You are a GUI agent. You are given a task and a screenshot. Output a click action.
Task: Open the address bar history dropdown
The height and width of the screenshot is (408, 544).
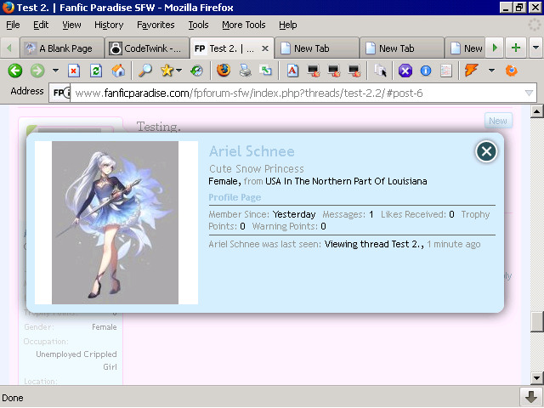529,93
